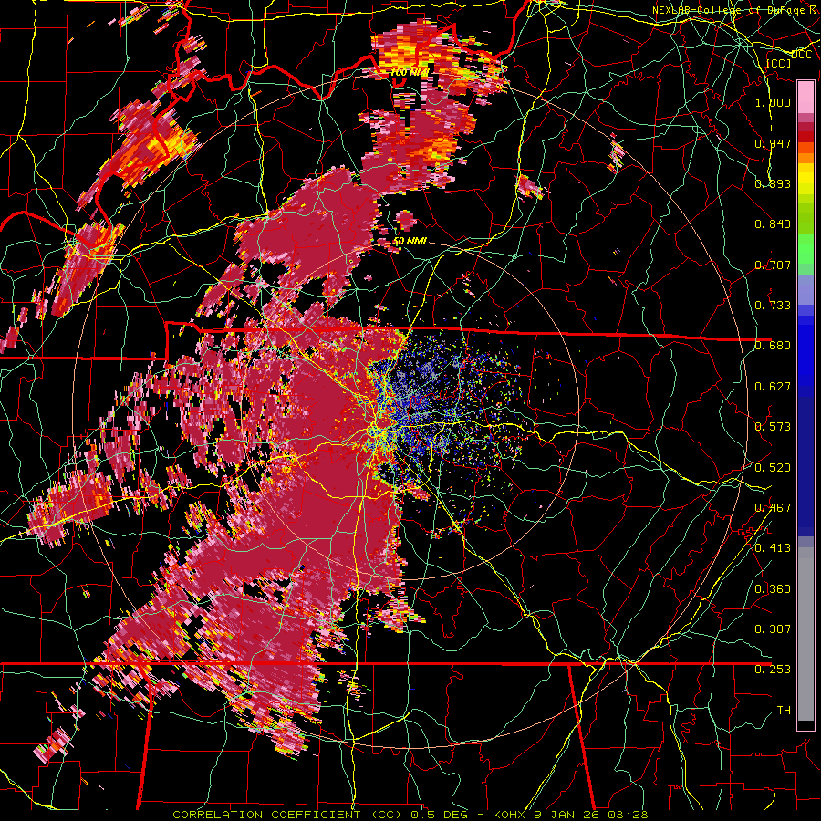The height and width of the screenshot is (821, 821).
Task: Click the [CC] units label above the scale
Action: (779, 63)
